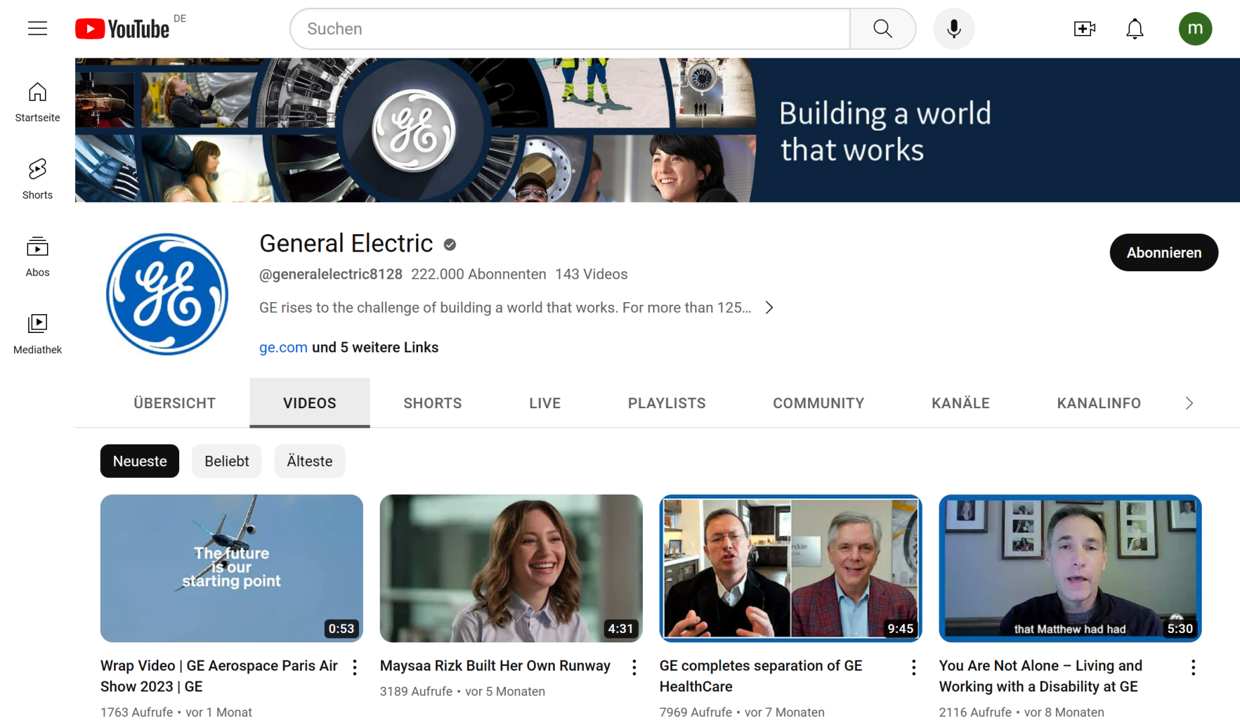Subscribe with the Abonnieren button
Viewport: 1240px width, 725px height.
(1164, 252)
